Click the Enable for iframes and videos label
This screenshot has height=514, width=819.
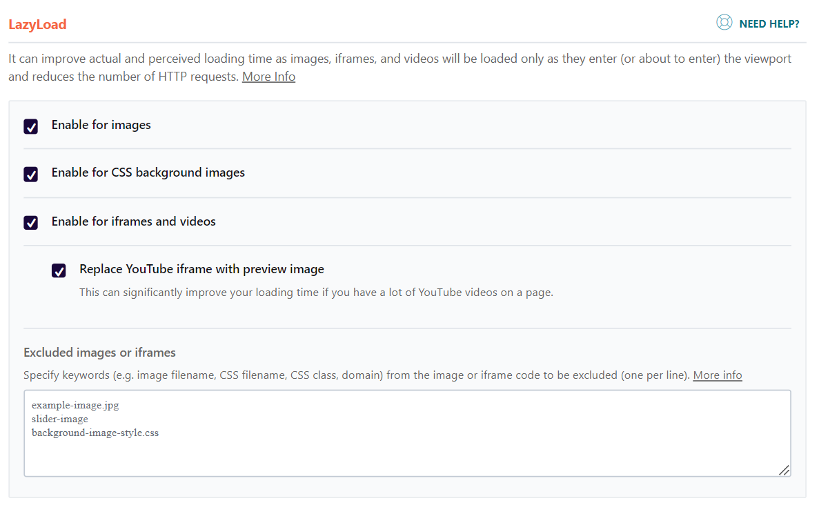pyautogui.click(x=133, y=221)
